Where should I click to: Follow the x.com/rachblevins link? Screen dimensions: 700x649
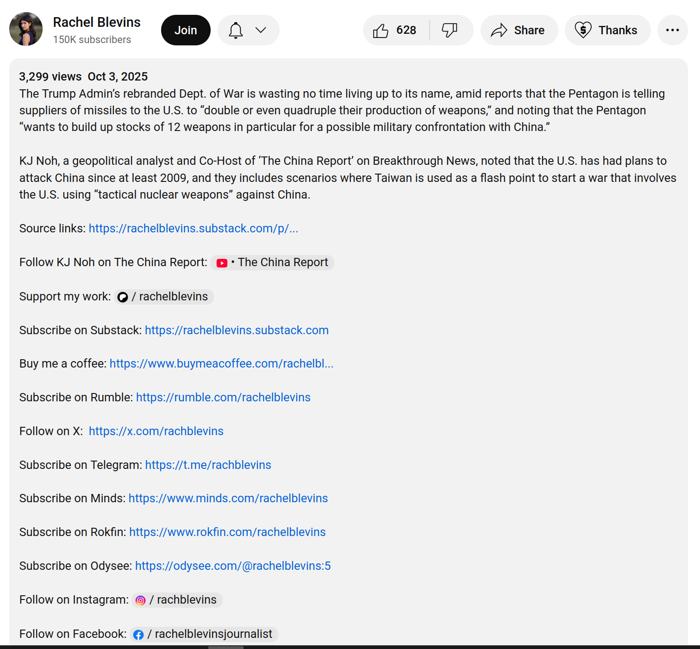pos(156,431)
